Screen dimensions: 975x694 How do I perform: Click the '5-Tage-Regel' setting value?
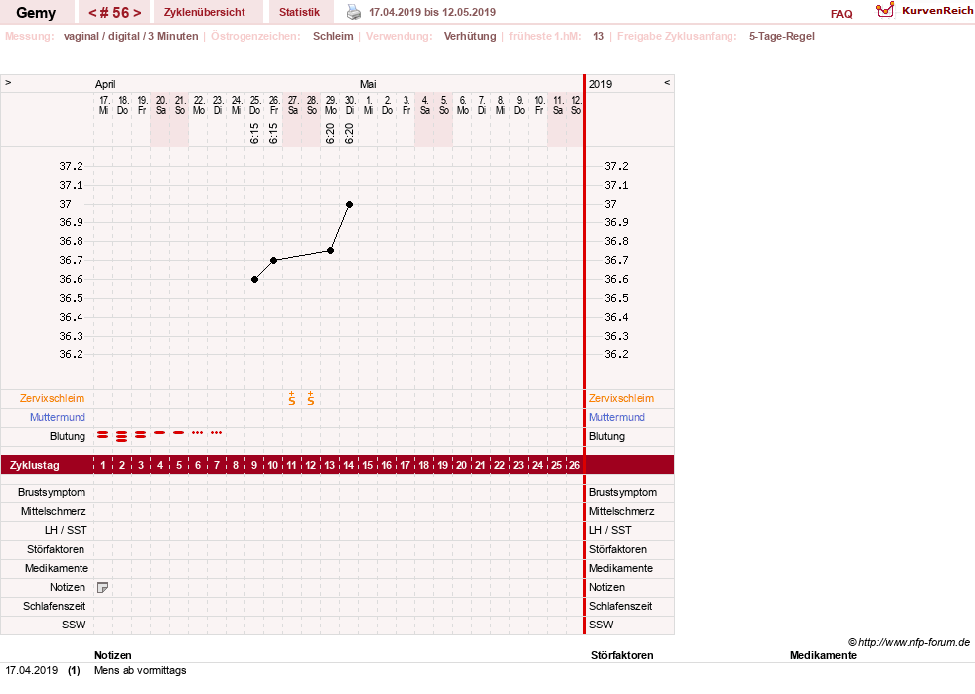click(x=781, y=36)
